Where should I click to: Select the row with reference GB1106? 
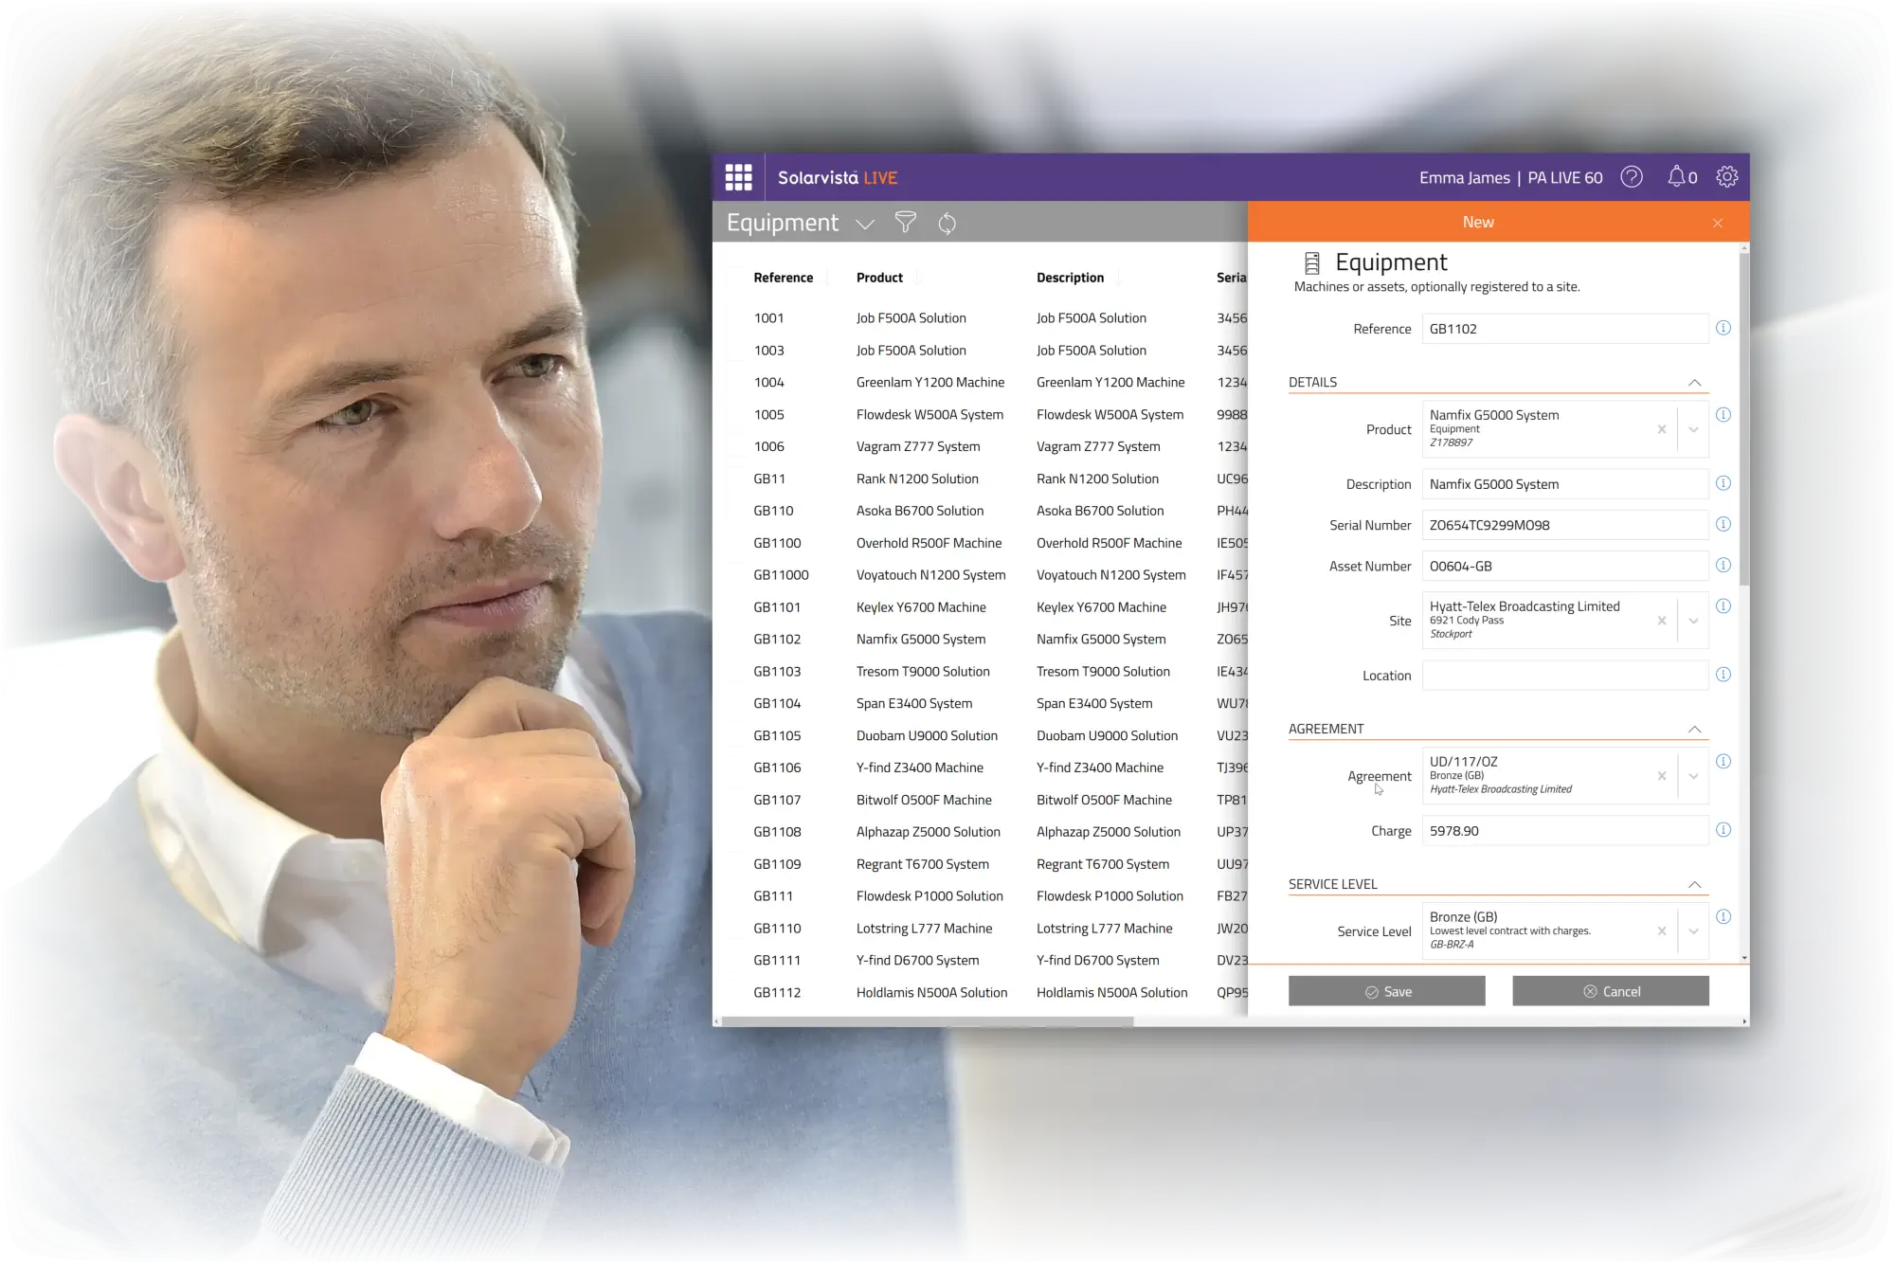tap(981, 768)
